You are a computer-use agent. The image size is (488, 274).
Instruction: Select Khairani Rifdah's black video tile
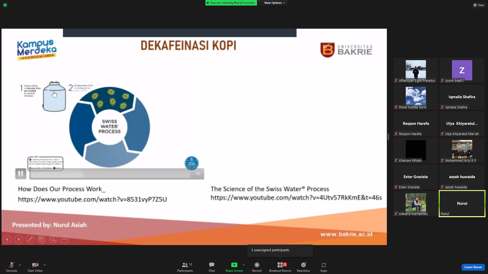pyautogui.click(x=416, y=150)
